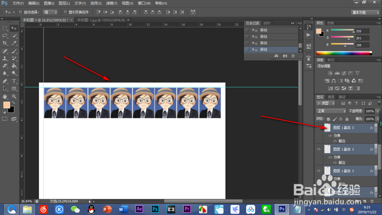
Task: Select the Eyedropper tool
Action: pyautogui.click(x=14, y=43)
